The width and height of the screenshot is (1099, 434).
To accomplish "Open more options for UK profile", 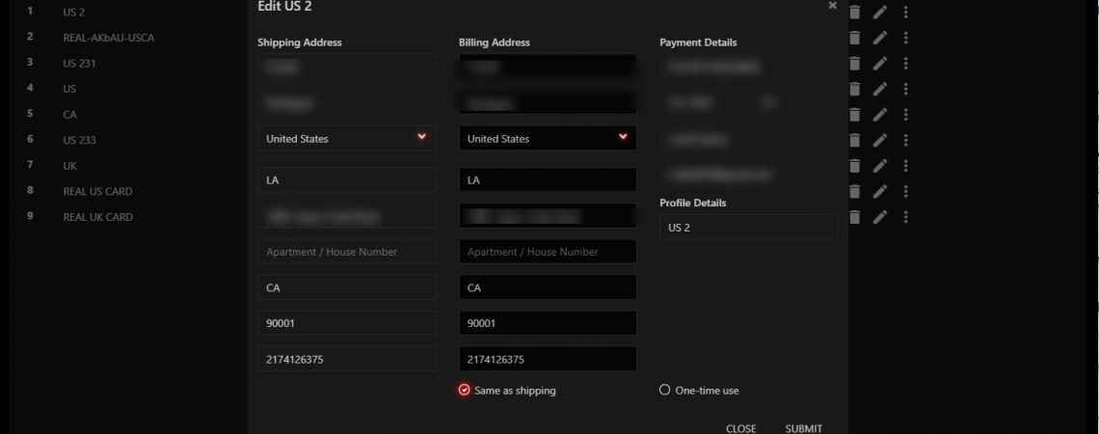I will [x=906, y=166].
